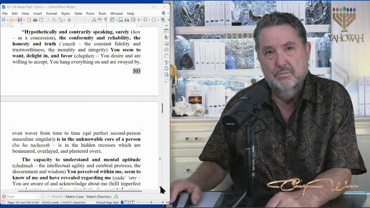Click the document-modified save indicator in status bar
Screen dimensions: 370x208
3,203
